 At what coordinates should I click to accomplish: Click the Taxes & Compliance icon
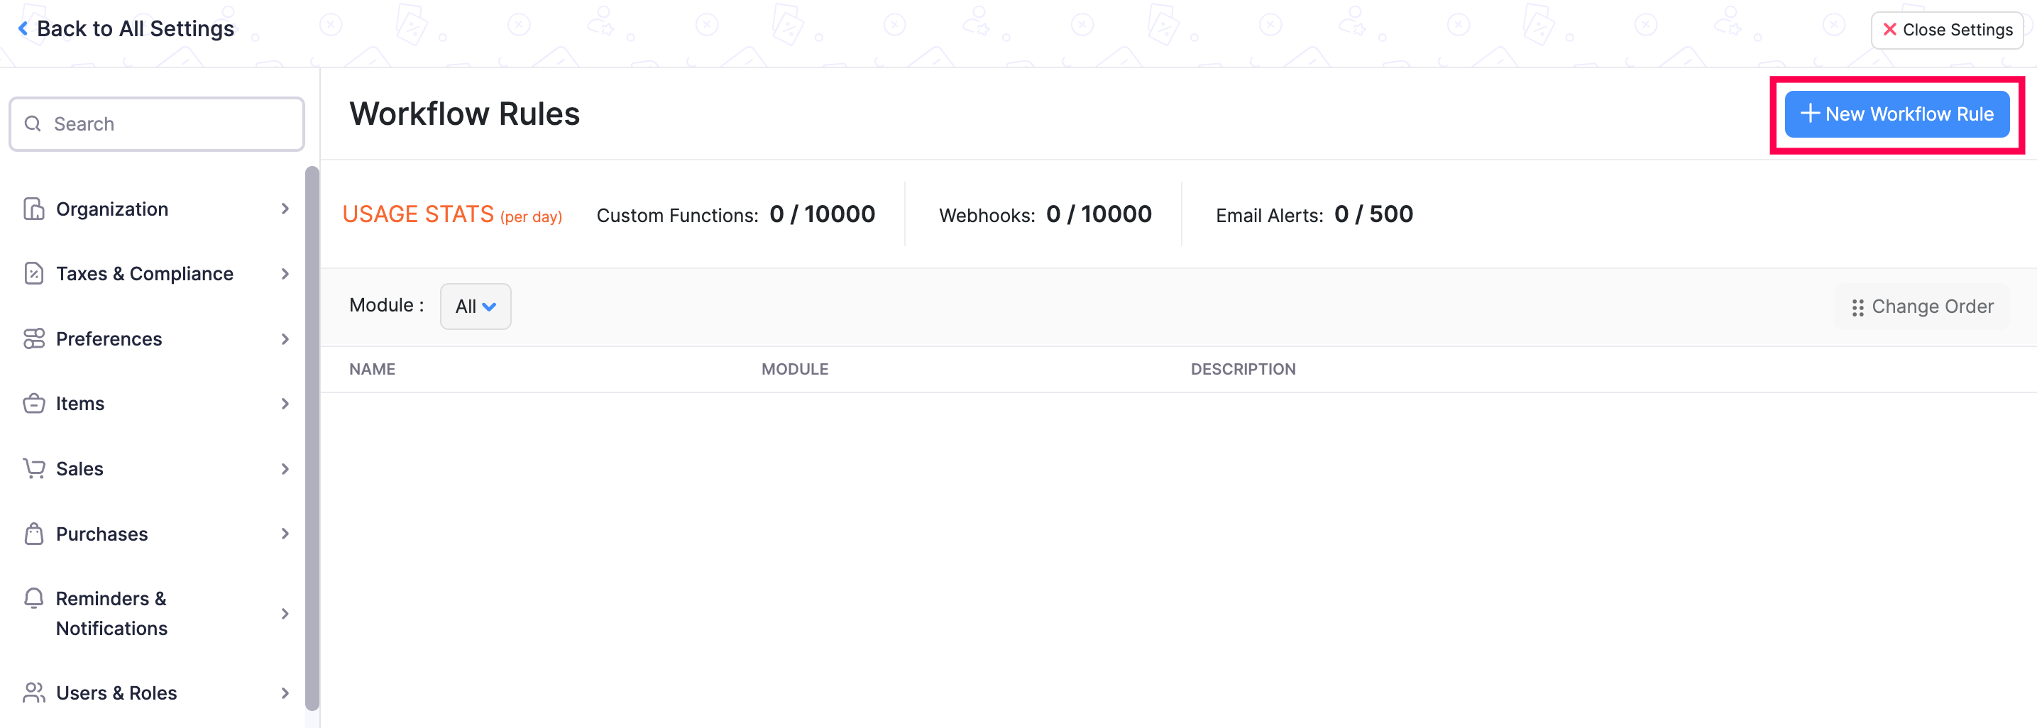click(33, 272)
